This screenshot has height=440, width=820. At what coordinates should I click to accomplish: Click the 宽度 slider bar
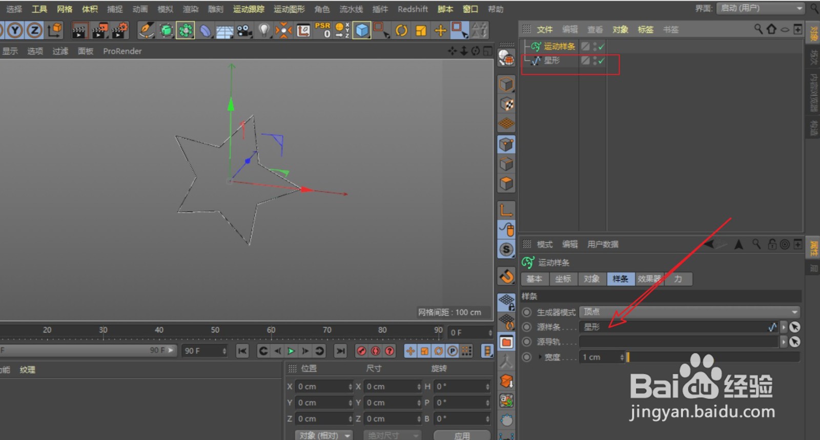pos(713,357)
